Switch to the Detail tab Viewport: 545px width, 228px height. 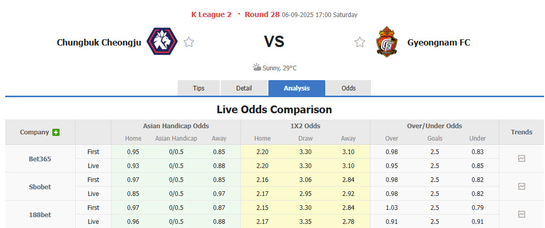coord(244,88)
